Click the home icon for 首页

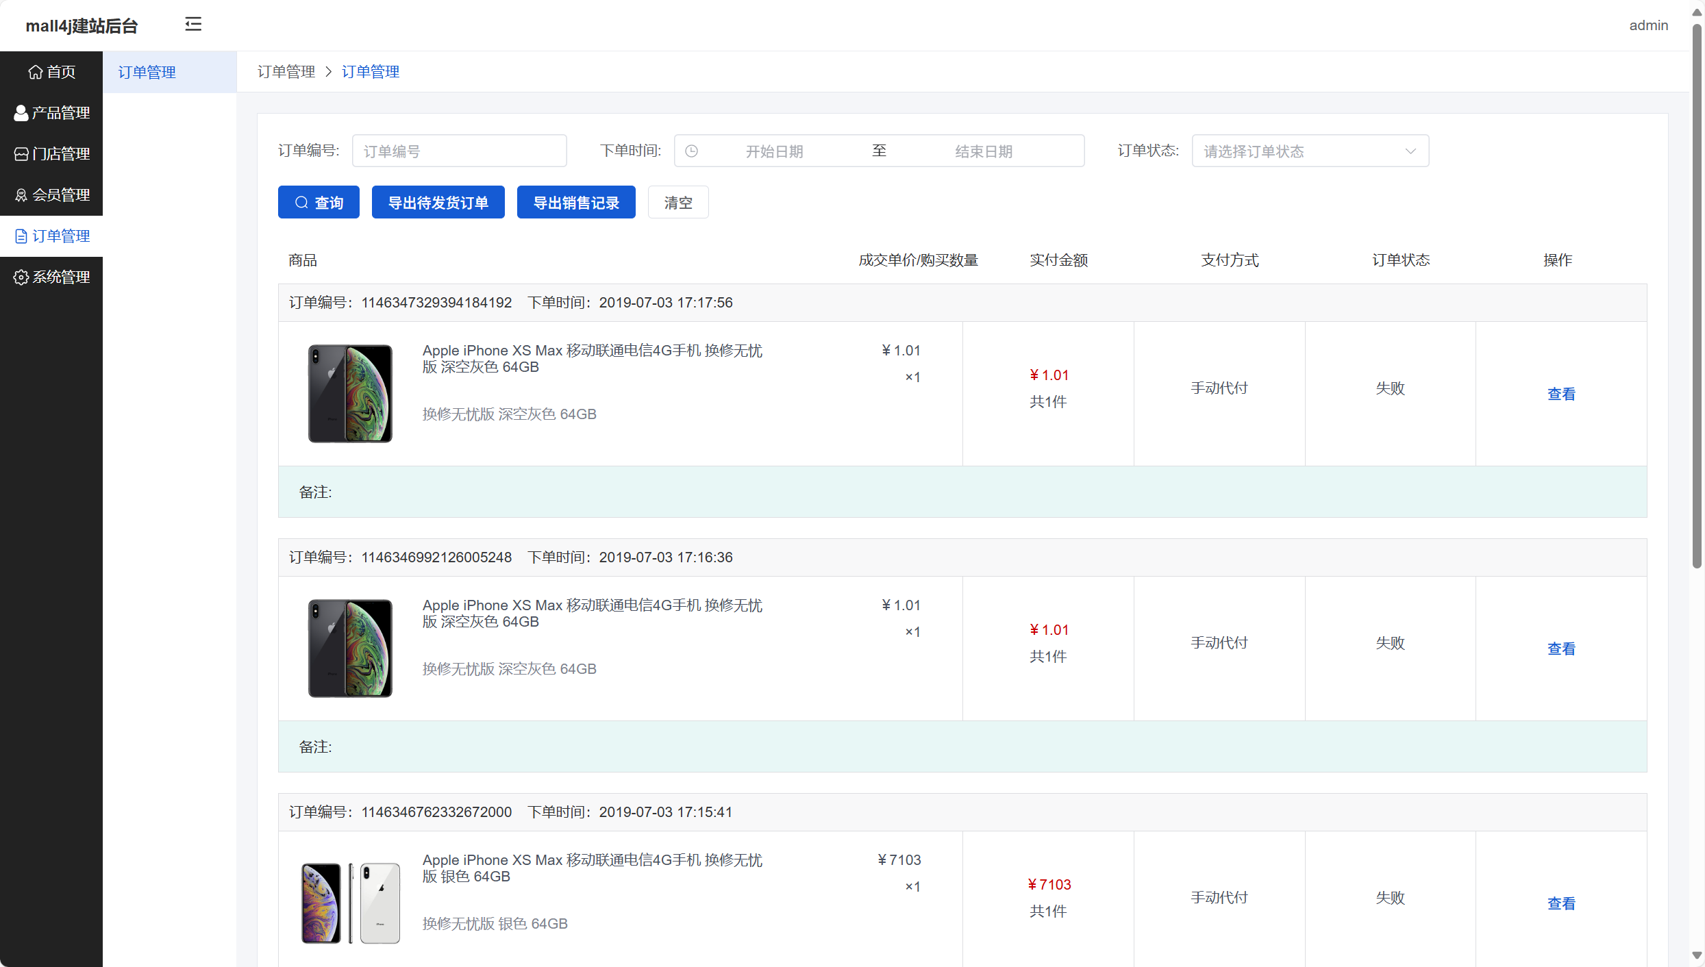coord(35,72)
